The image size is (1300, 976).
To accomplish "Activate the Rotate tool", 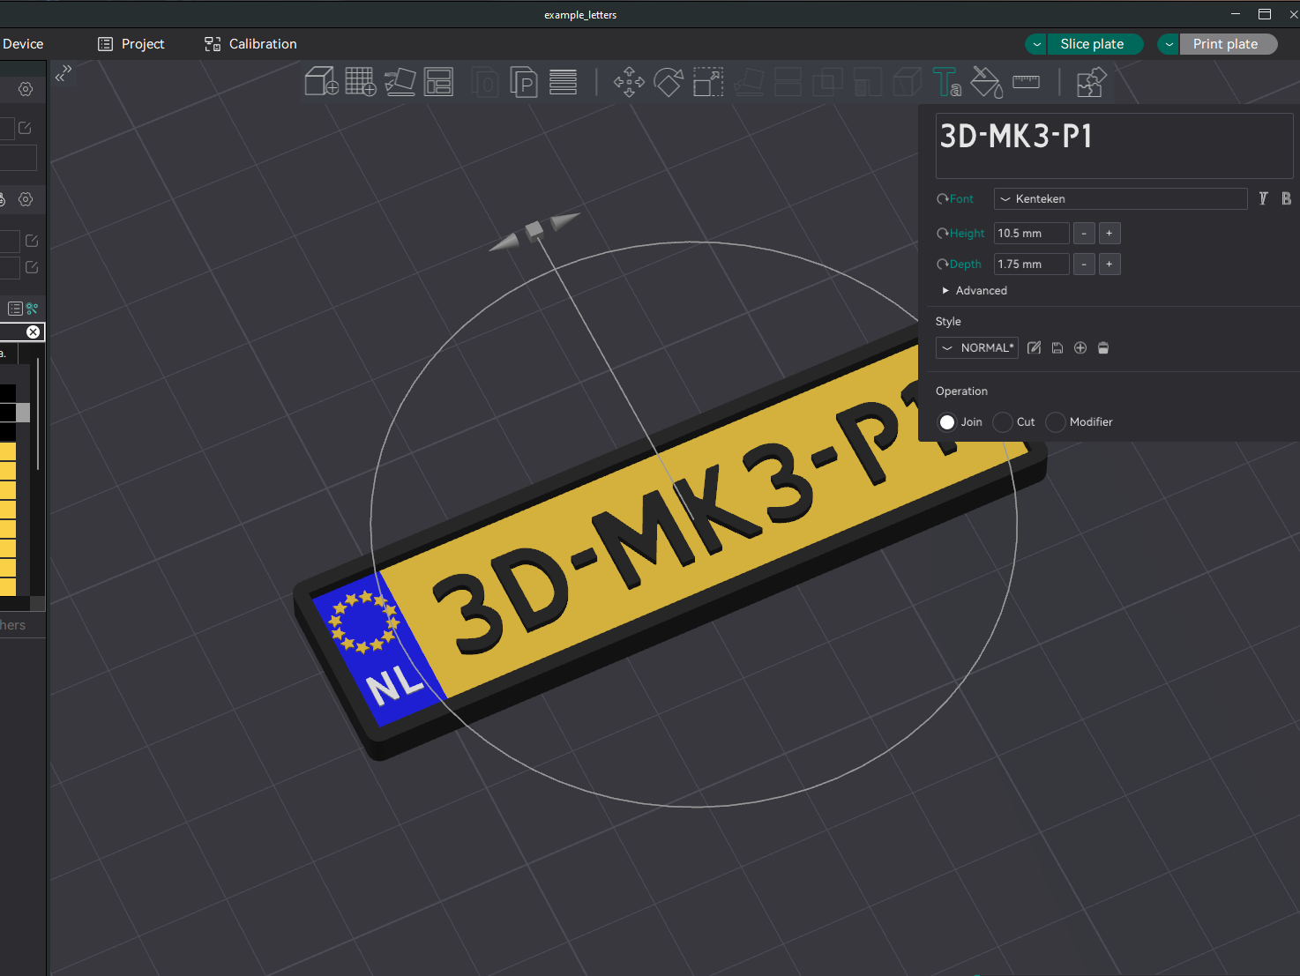I will tap(668, 81).
